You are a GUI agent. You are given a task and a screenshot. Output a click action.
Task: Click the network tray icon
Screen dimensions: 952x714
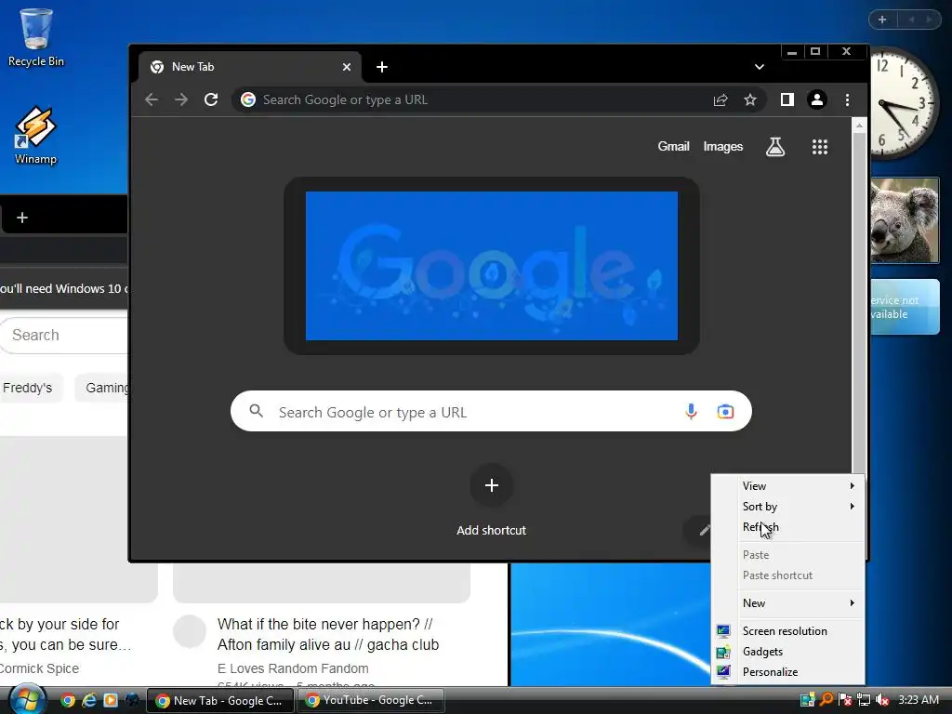(x=864, y=700)
